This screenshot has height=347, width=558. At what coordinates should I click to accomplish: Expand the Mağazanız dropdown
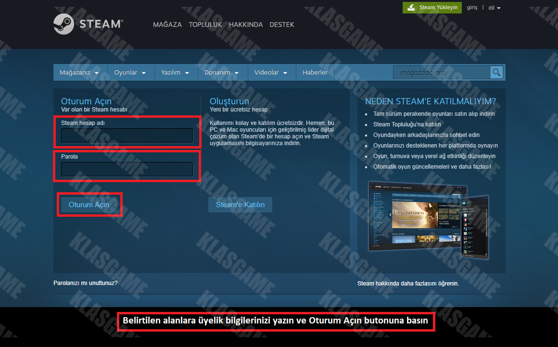[80, 73]
